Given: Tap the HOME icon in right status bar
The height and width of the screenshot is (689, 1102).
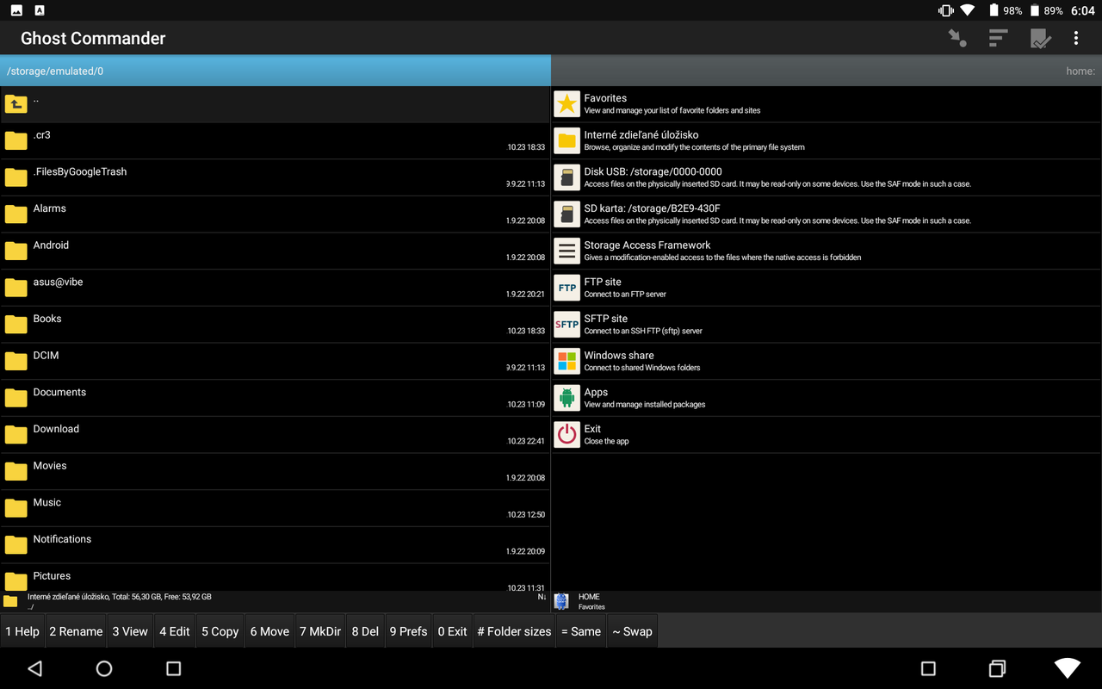Looking at the screenshot, I should point(561,601).
